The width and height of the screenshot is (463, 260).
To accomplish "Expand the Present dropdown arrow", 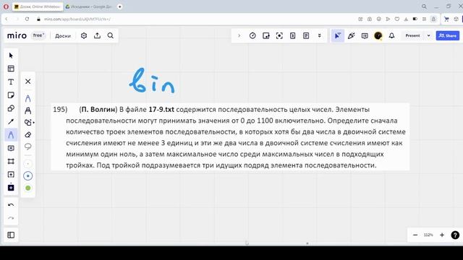I will (x=428, y=35).
